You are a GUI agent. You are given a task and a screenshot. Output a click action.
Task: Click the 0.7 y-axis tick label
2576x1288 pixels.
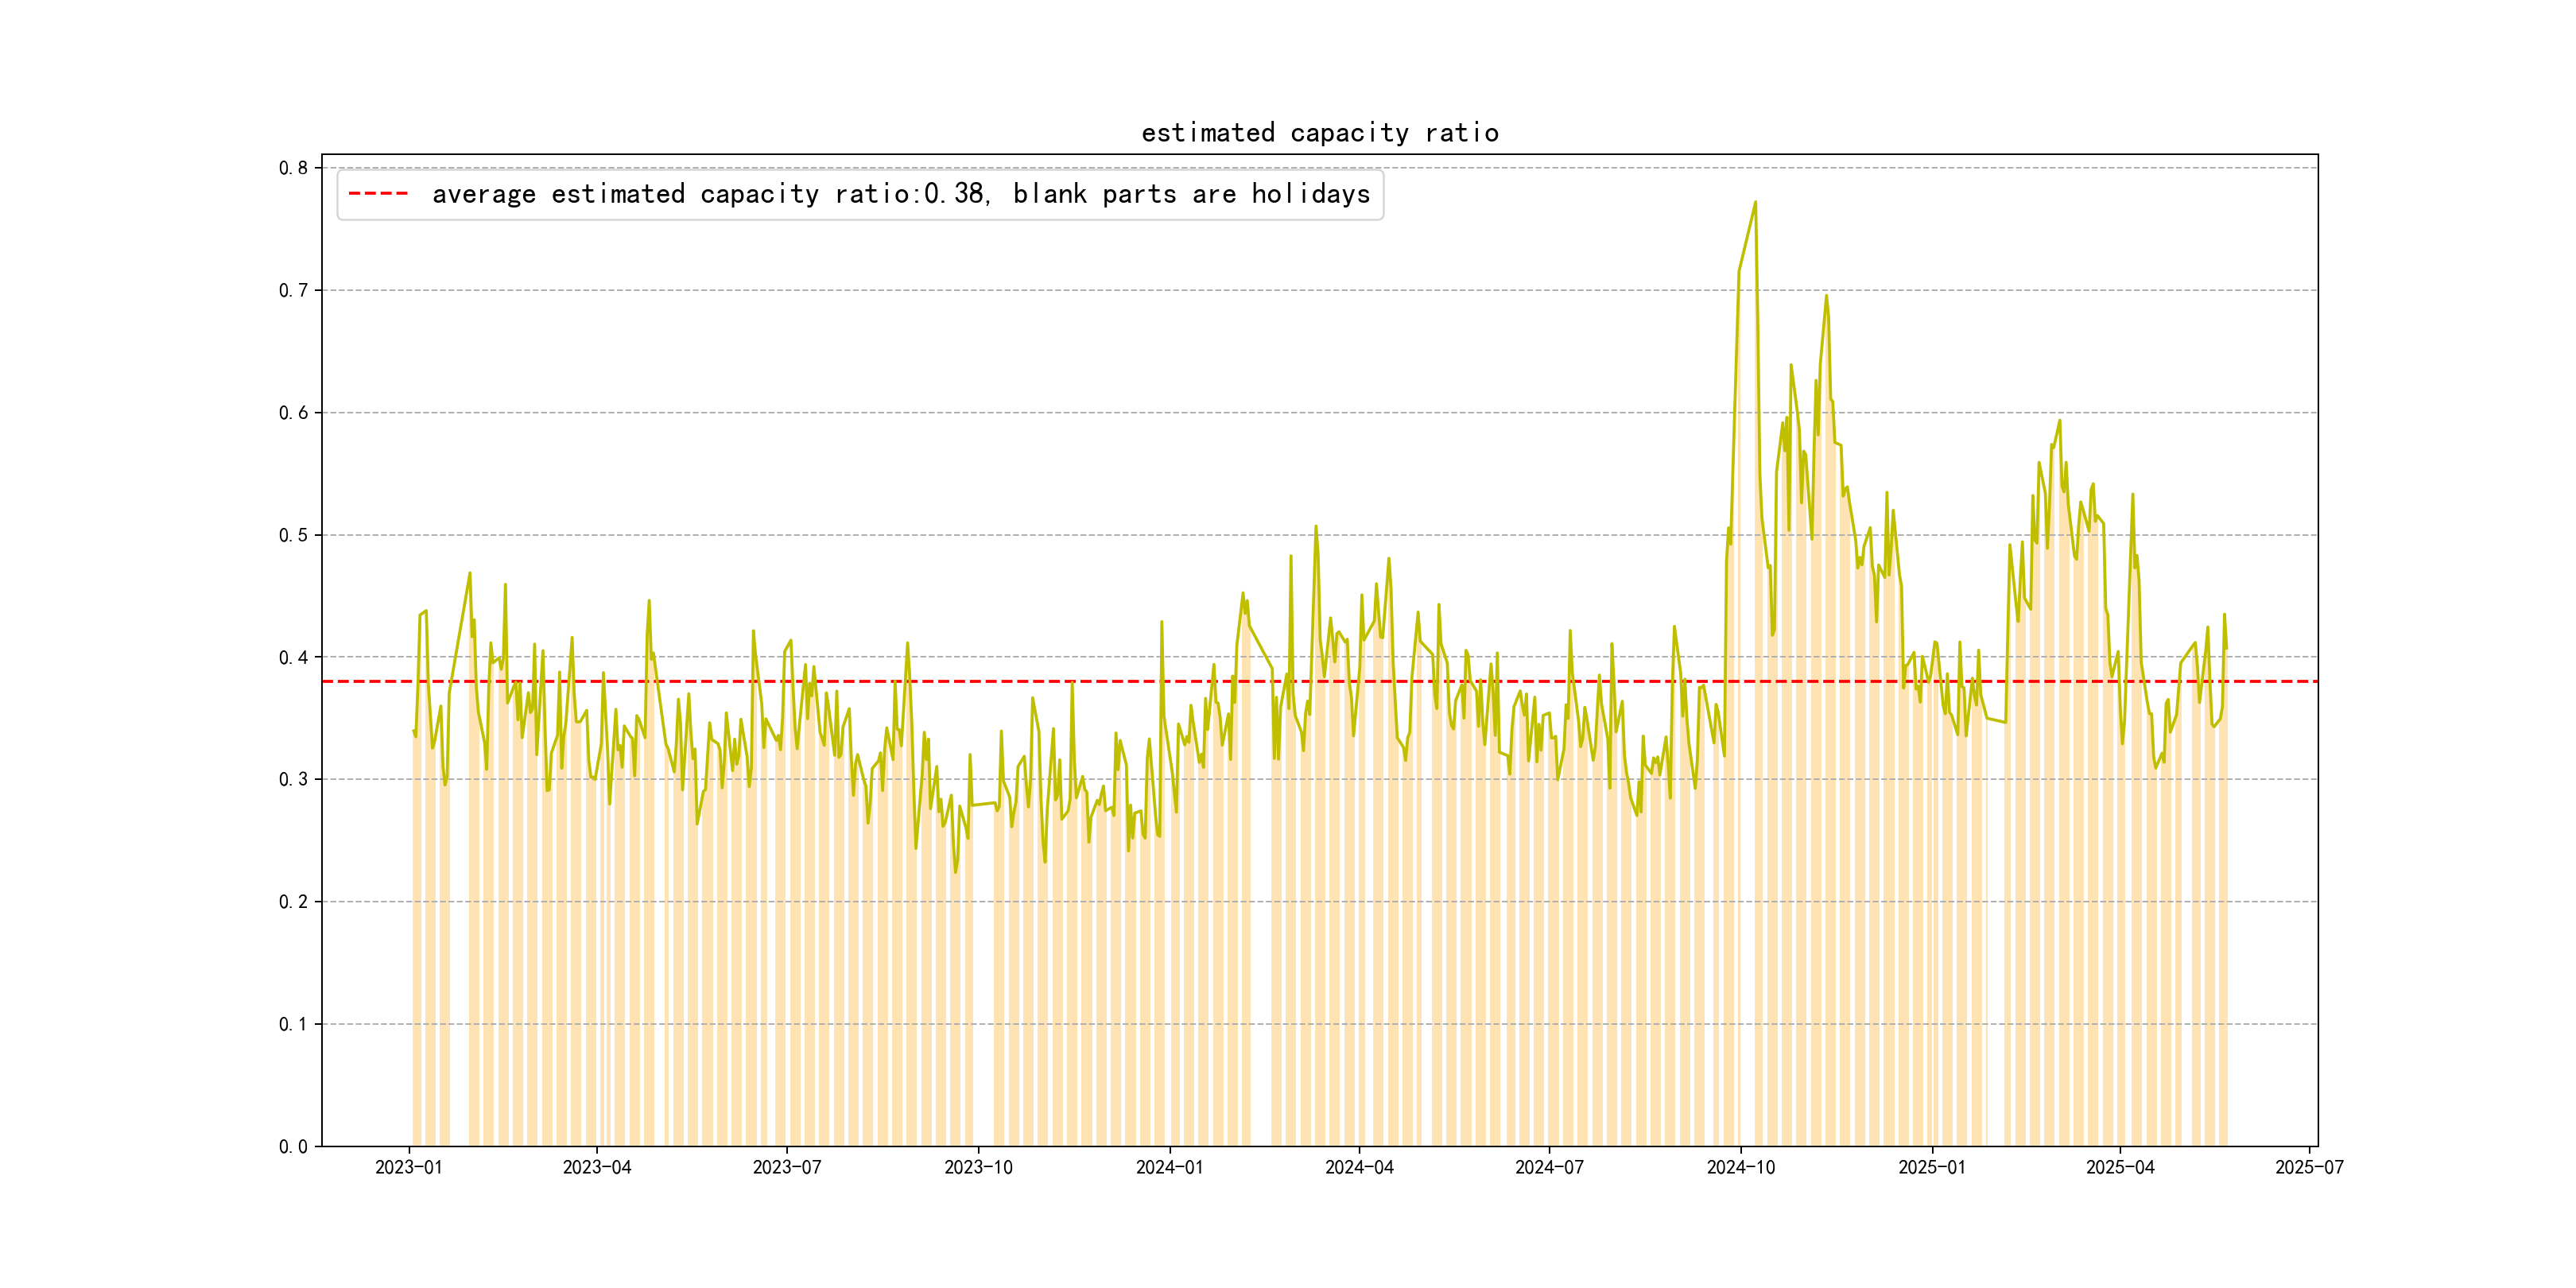point(293,290)
